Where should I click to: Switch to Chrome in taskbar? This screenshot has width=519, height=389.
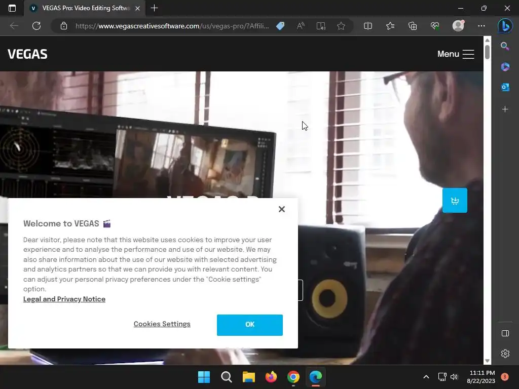293,377
